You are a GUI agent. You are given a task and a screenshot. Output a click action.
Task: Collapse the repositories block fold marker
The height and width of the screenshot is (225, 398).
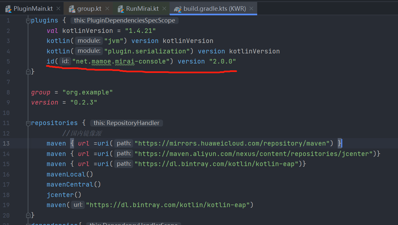pyautogui.click(x=28, y=123)
